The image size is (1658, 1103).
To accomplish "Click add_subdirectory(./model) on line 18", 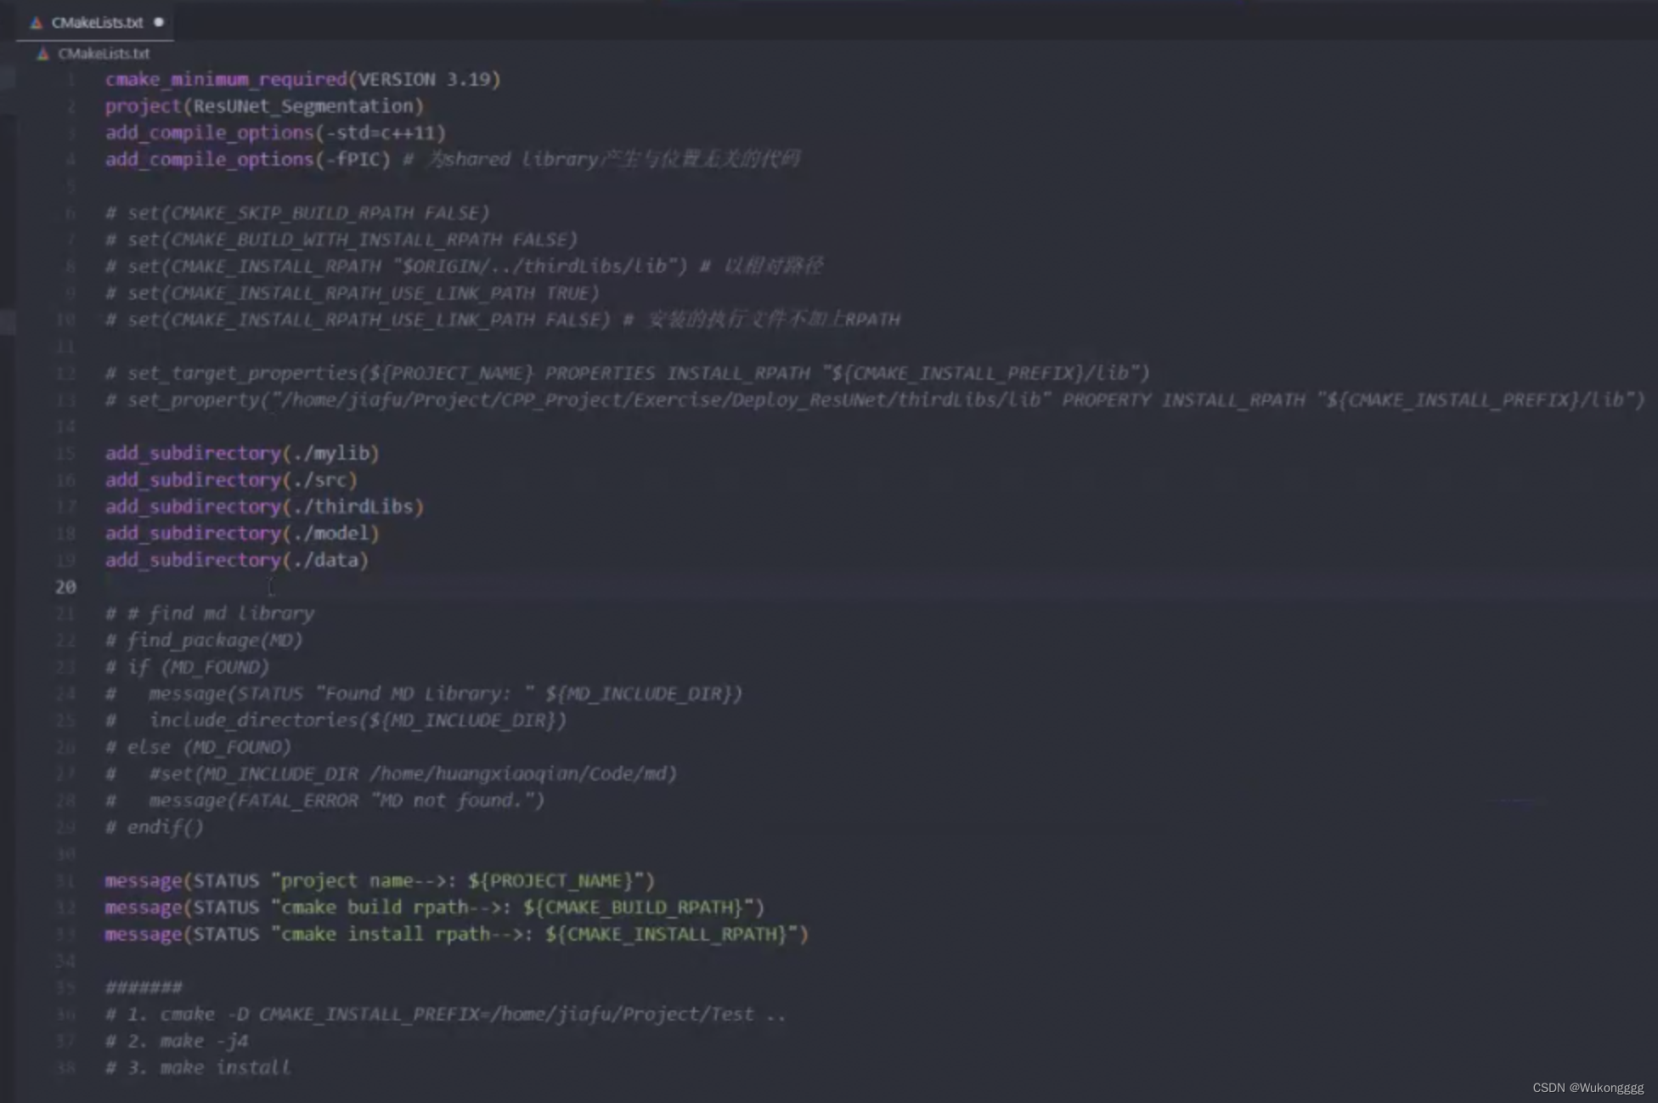I will 242,533.
